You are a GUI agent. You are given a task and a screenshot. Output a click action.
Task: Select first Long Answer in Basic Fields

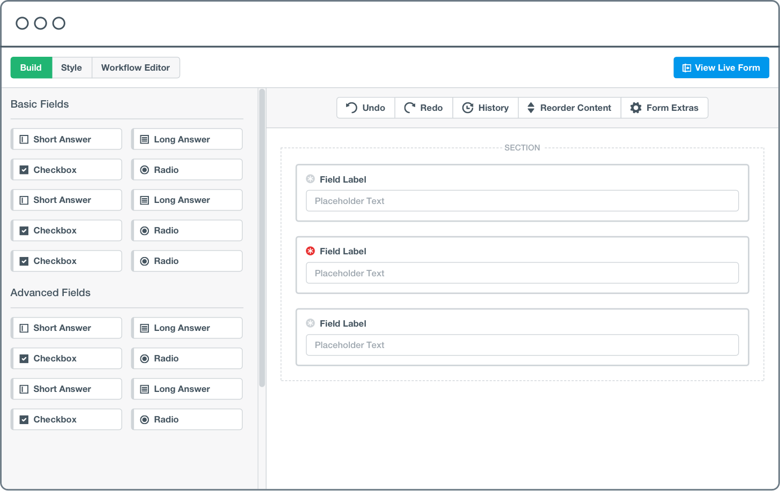coord(187,139)
